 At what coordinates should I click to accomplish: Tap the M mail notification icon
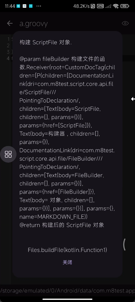[24, 6]
